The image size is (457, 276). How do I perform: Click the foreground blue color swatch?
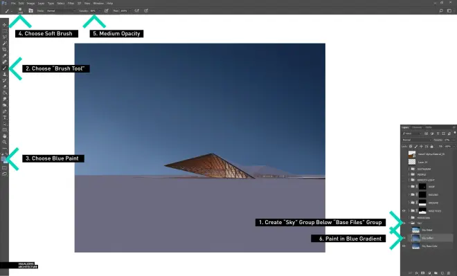[x=3, y=159]
